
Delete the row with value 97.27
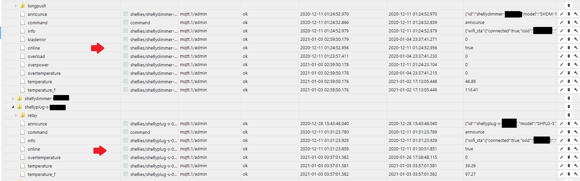coord(568,174)
